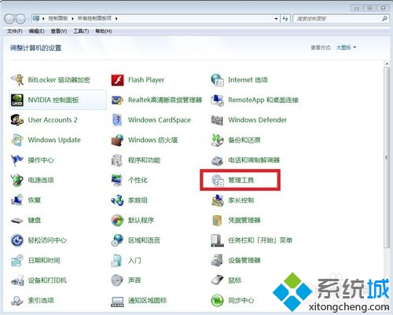Open Credential Manager icon

[x=218, y=221]
